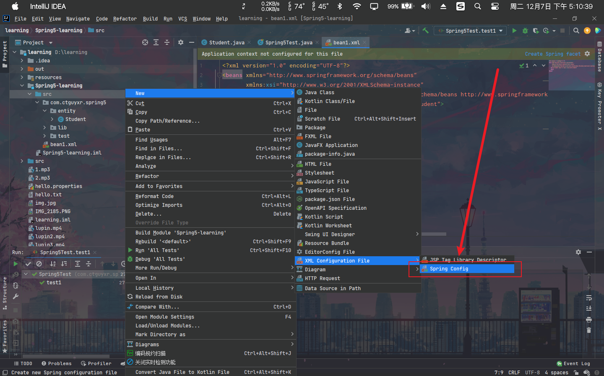Toggle the show ignored tests button

pos(39,264)
